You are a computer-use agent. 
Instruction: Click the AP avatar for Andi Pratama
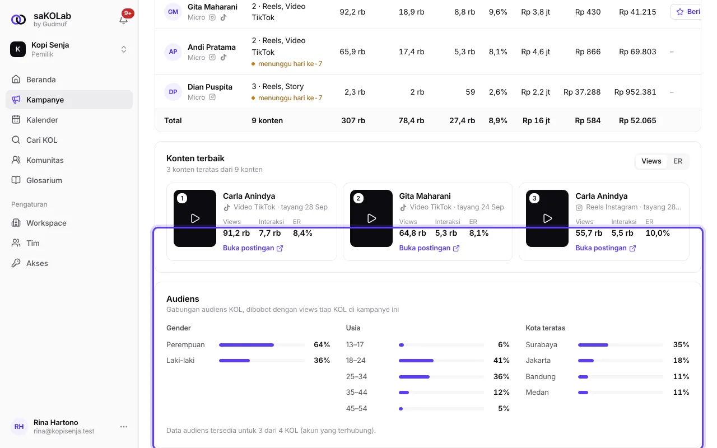click(x=173, y=52)
